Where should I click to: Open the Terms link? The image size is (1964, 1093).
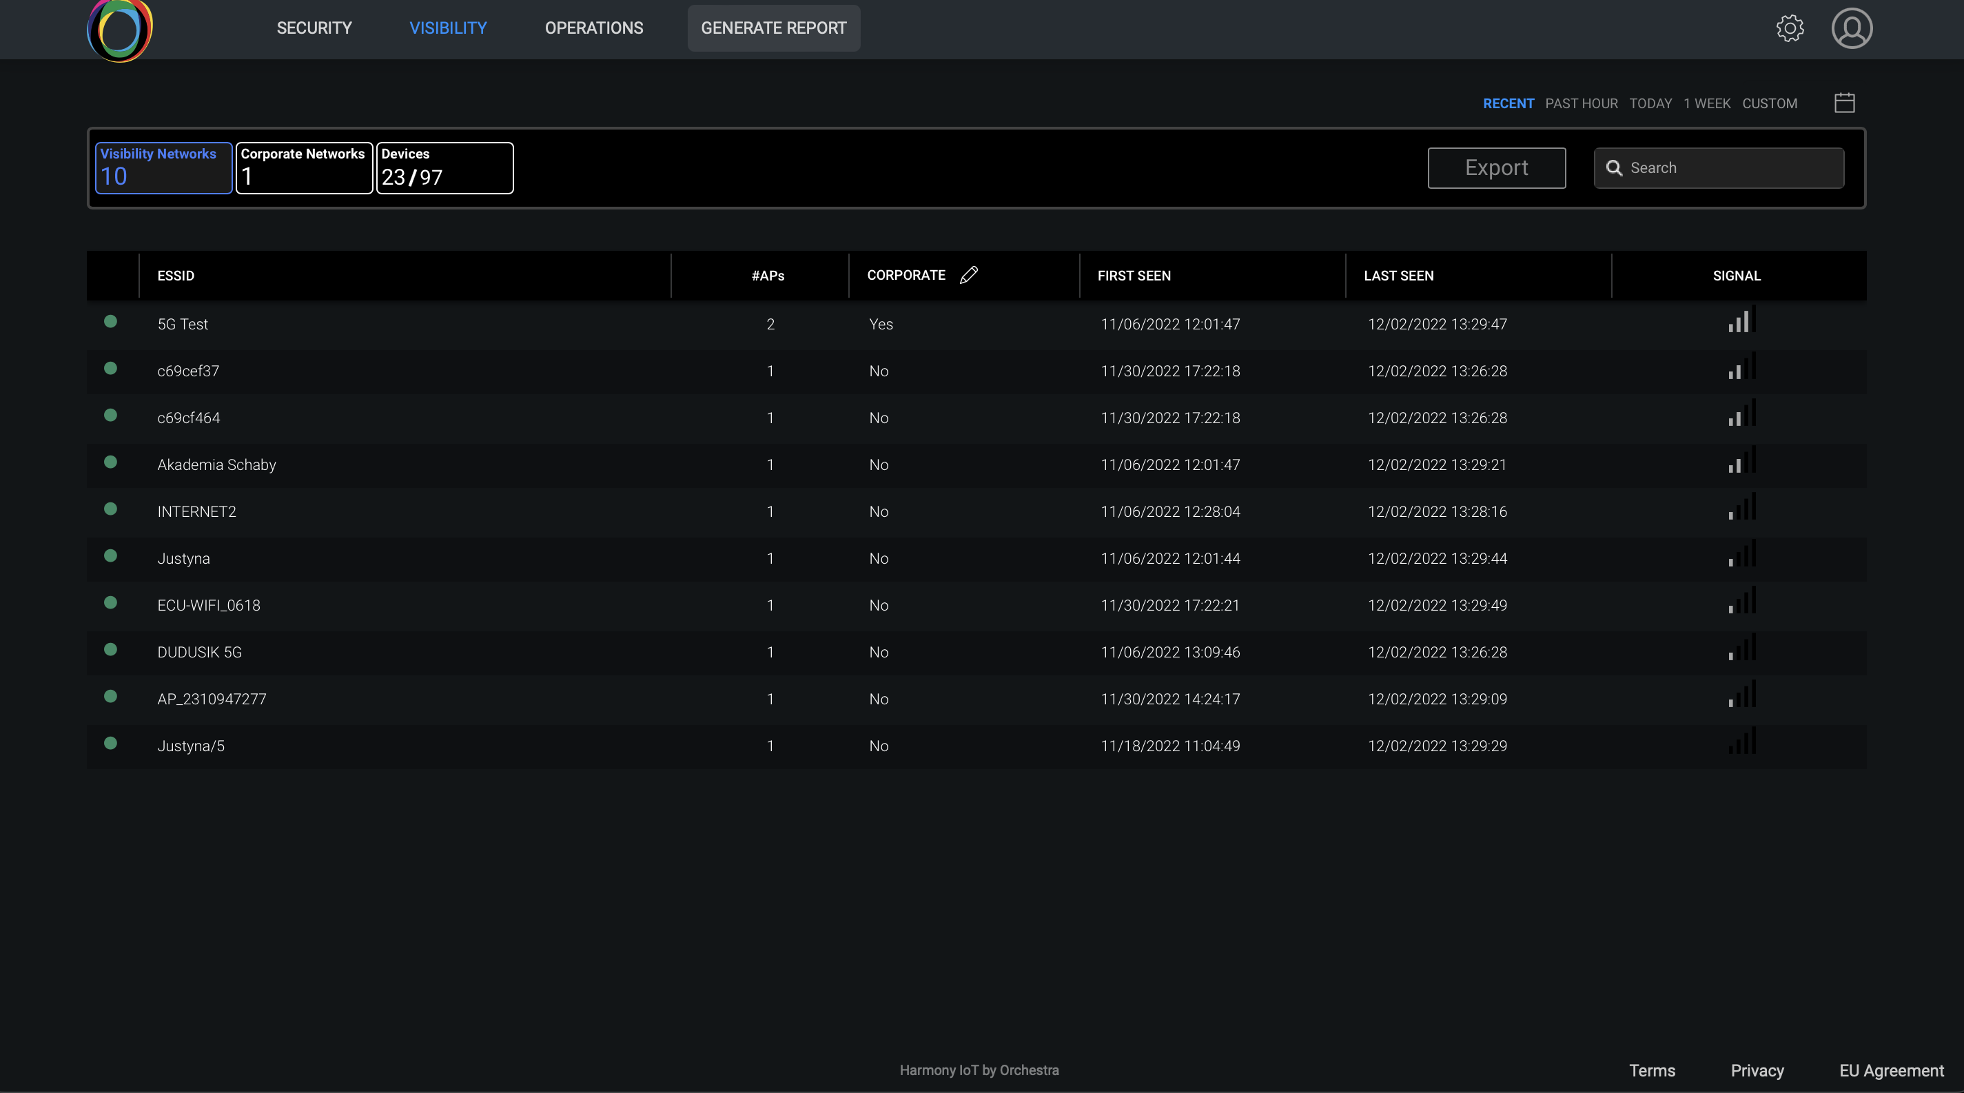click(1652, 1071)
